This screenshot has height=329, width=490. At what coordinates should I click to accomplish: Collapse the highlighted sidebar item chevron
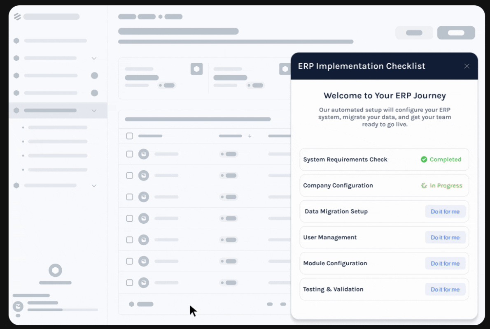(x=94, y=111)
